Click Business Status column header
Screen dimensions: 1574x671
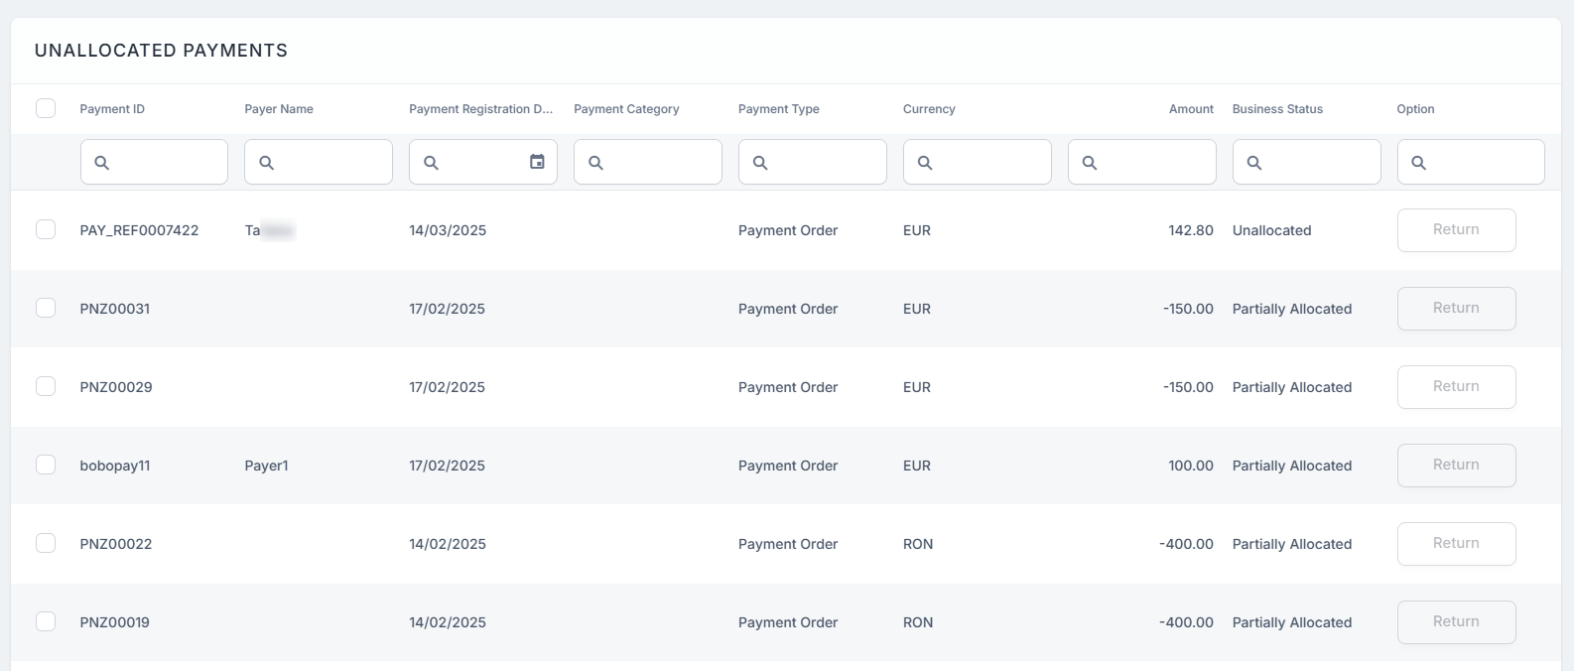[1277, 109]
